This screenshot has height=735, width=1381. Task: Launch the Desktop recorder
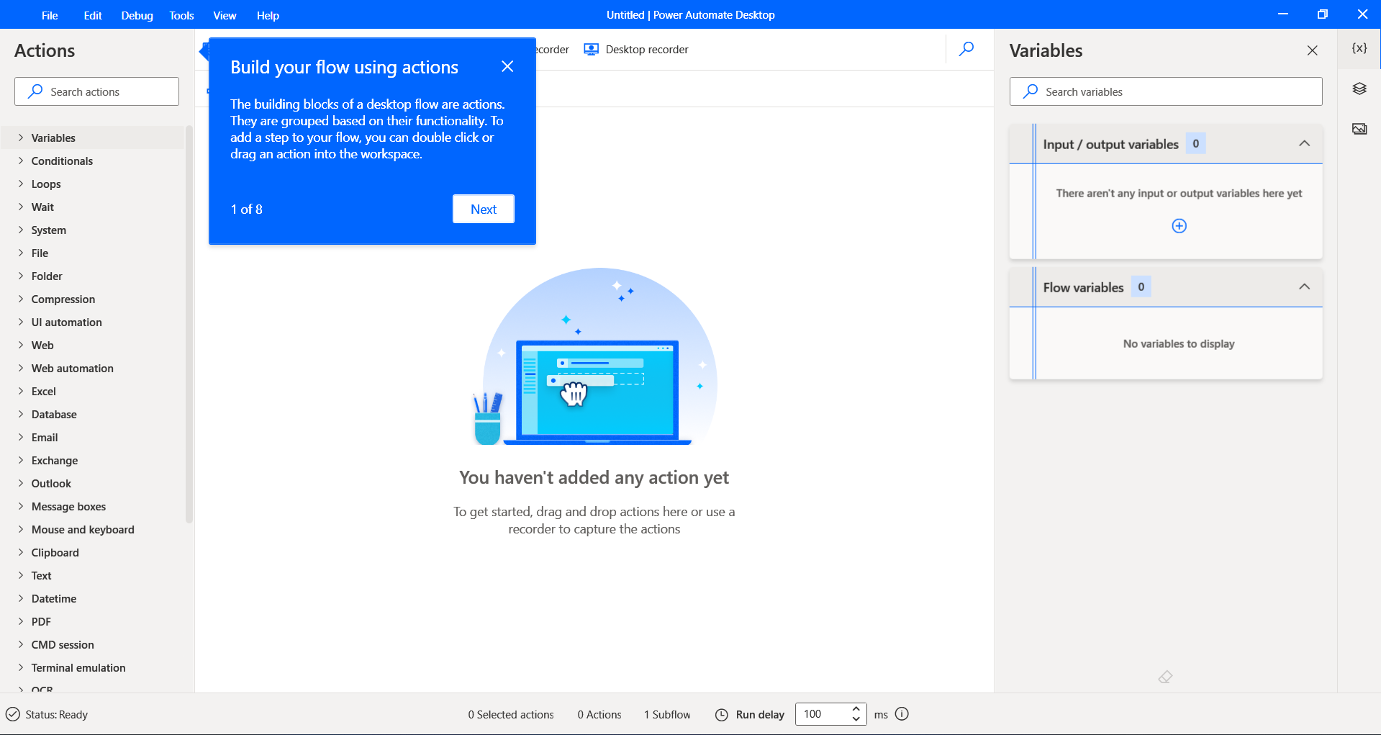[x=636, y=49]
